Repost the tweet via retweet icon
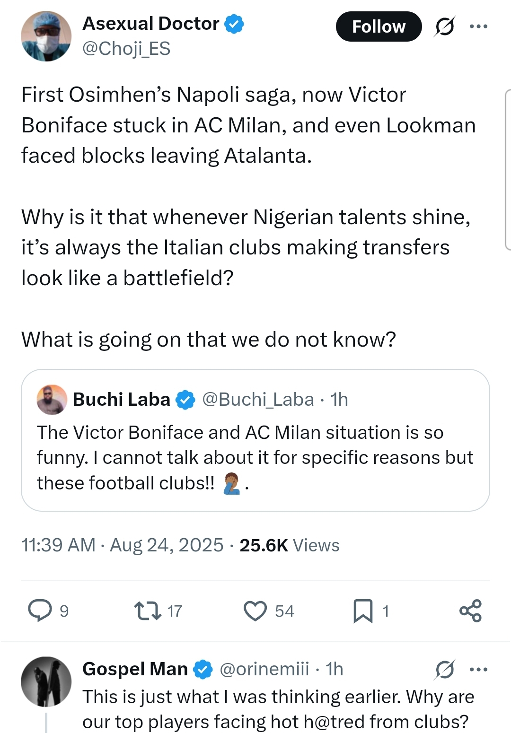 [148, 611]
